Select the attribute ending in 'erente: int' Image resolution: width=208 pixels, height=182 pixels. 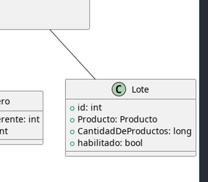[20, 119]
